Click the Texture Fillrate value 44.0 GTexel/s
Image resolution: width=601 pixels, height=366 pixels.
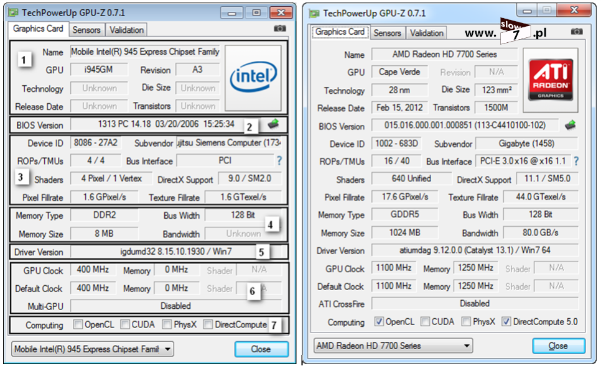541,197
